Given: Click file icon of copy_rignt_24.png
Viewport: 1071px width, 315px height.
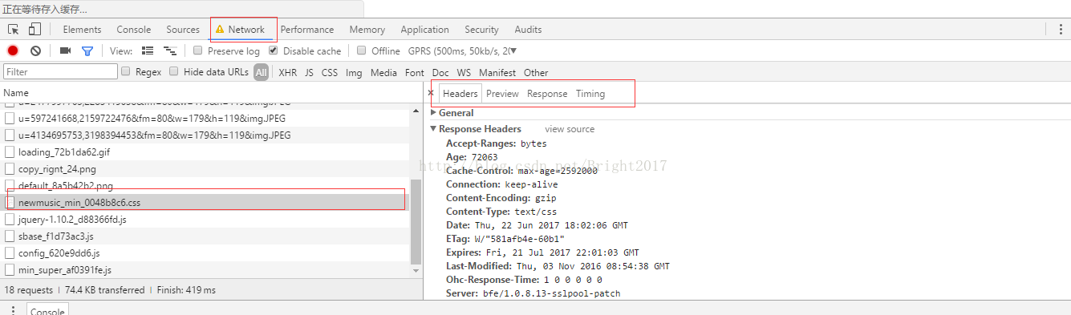Looking at the screenshot, I should (x=10, y=169).
